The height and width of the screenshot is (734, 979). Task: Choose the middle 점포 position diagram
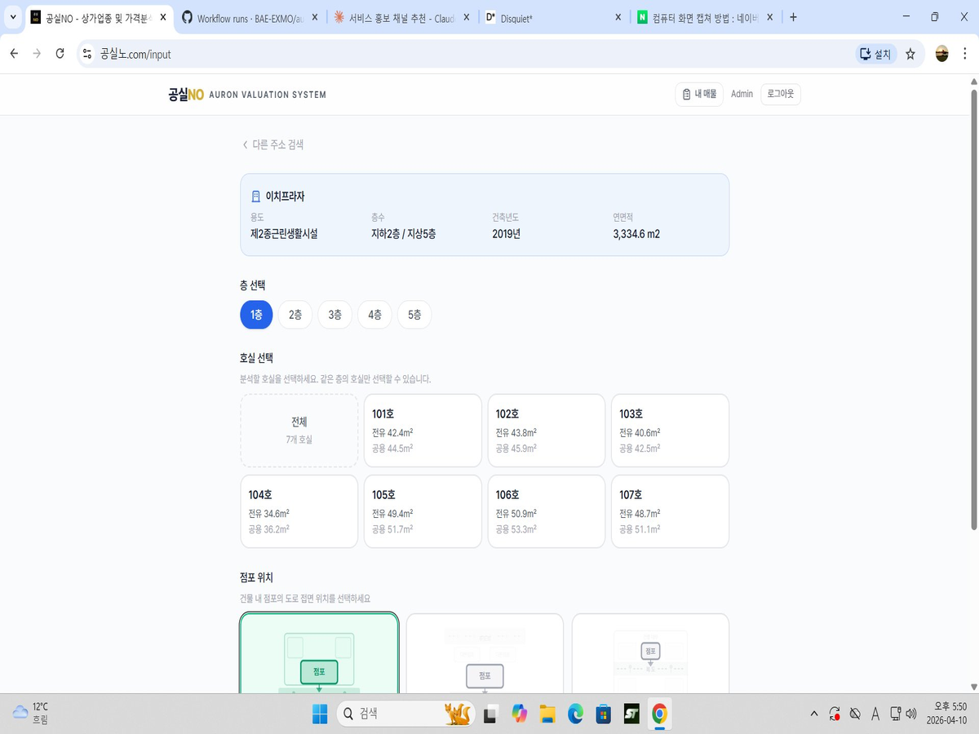(485, 653)
